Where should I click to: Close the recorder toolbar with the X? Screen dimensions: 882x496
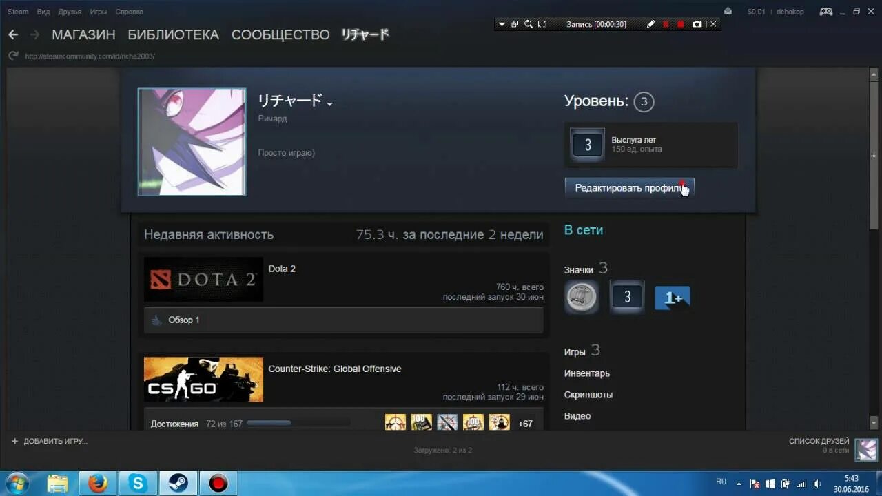point(713,24)
